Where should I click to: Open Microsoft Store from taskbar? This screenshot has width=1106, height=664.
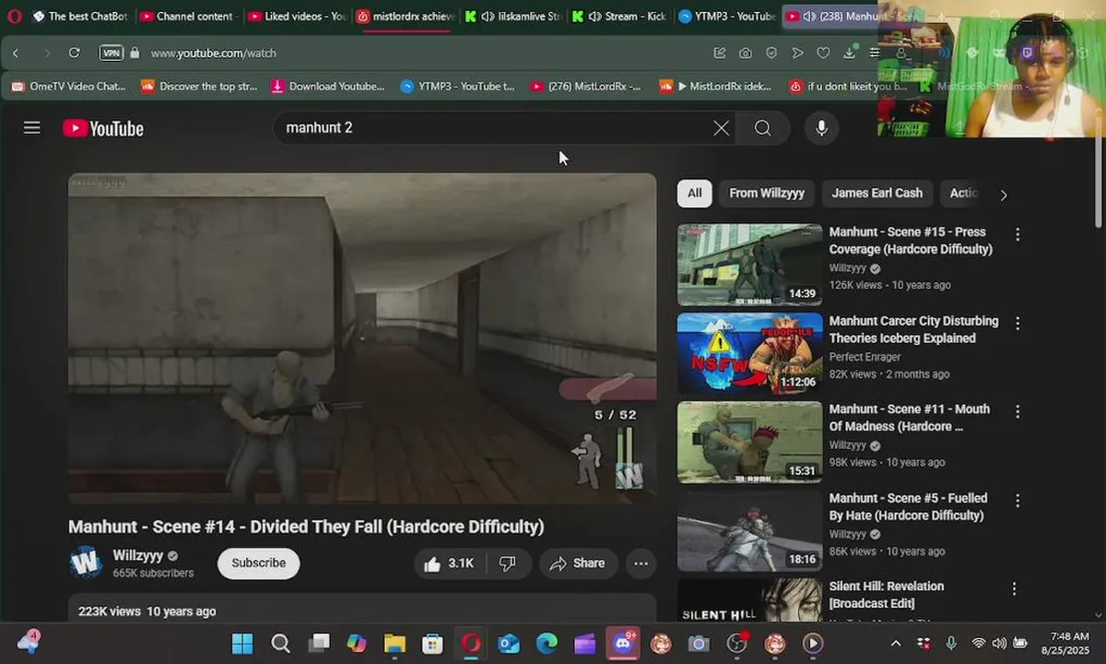[432, 643]
